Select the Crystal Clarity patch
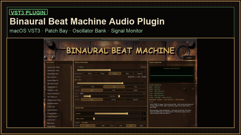241x135 pixels. (52, 113)
